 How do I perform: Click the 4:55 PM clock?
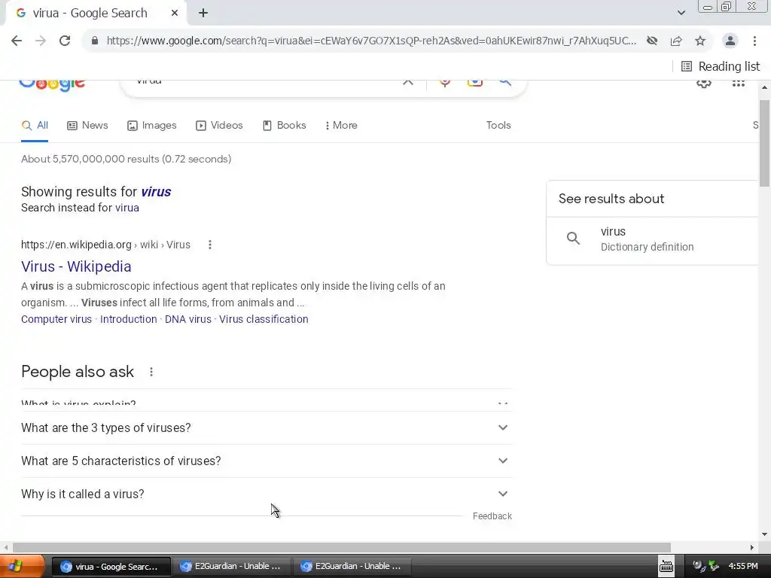coord(743,566)
